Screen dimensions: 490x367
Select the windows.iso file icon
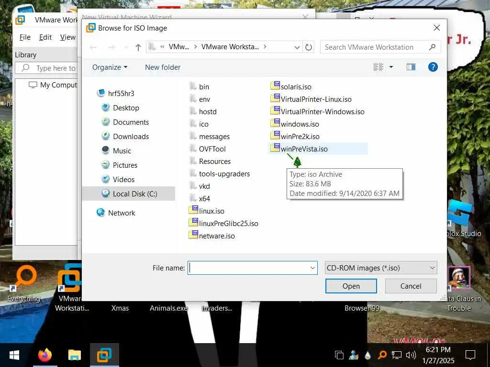(275, 123)
